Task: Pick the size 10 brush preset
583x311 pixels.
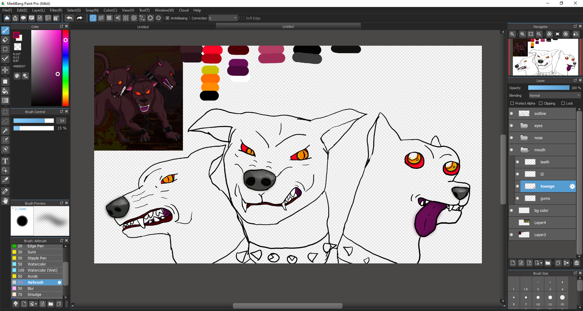Action: coord(538,299)
